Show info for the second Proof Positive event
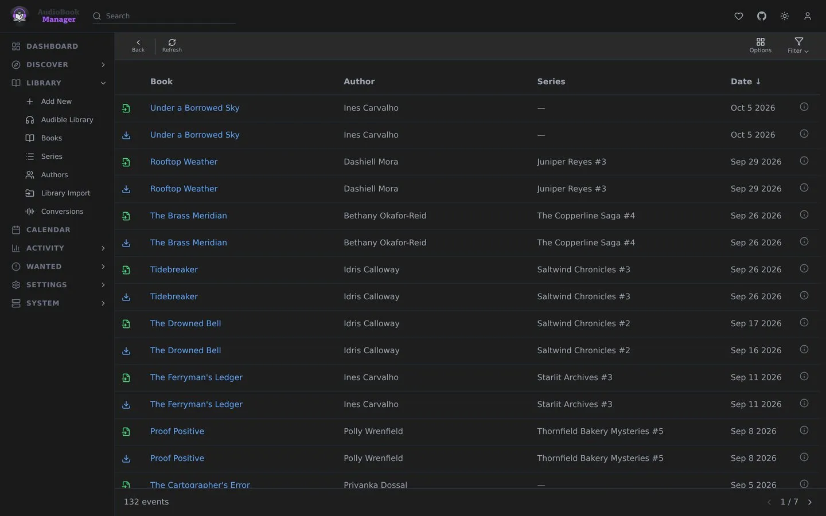This screenshot has width=826, height=516. [x=804, y=457]
